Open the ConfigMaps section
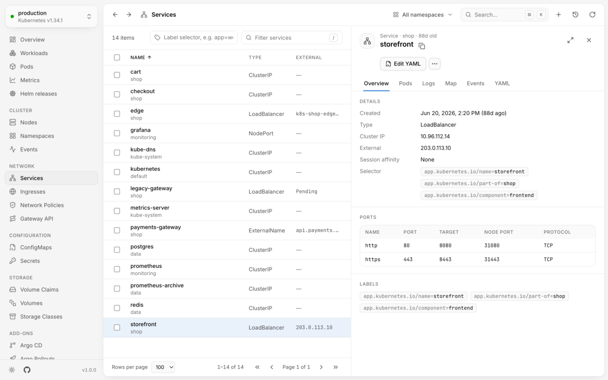 pos(52,247)
